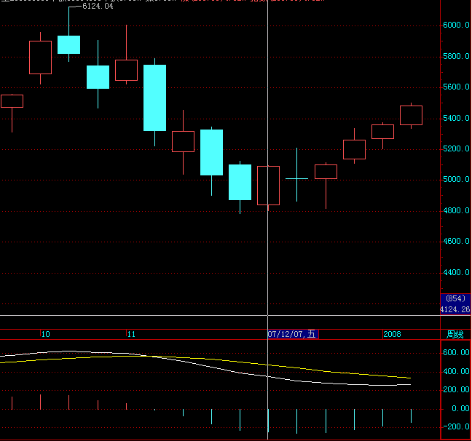Select the largest cyan candlestick body
This screenshot has height=441, width=472.
(154, 98)
